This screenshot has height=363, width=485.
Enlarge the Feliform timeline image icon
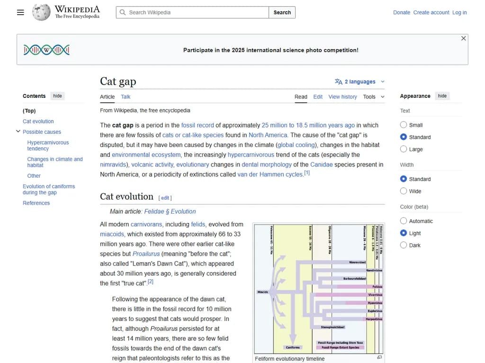(379, 358)
